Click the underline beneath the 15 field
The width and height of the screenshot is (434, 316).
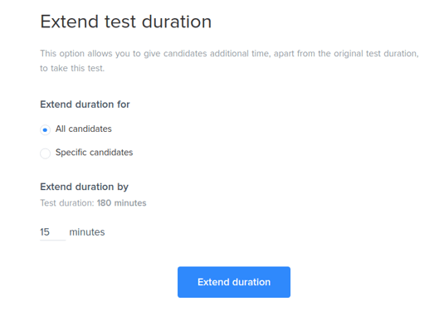click(x=52, y=240)
